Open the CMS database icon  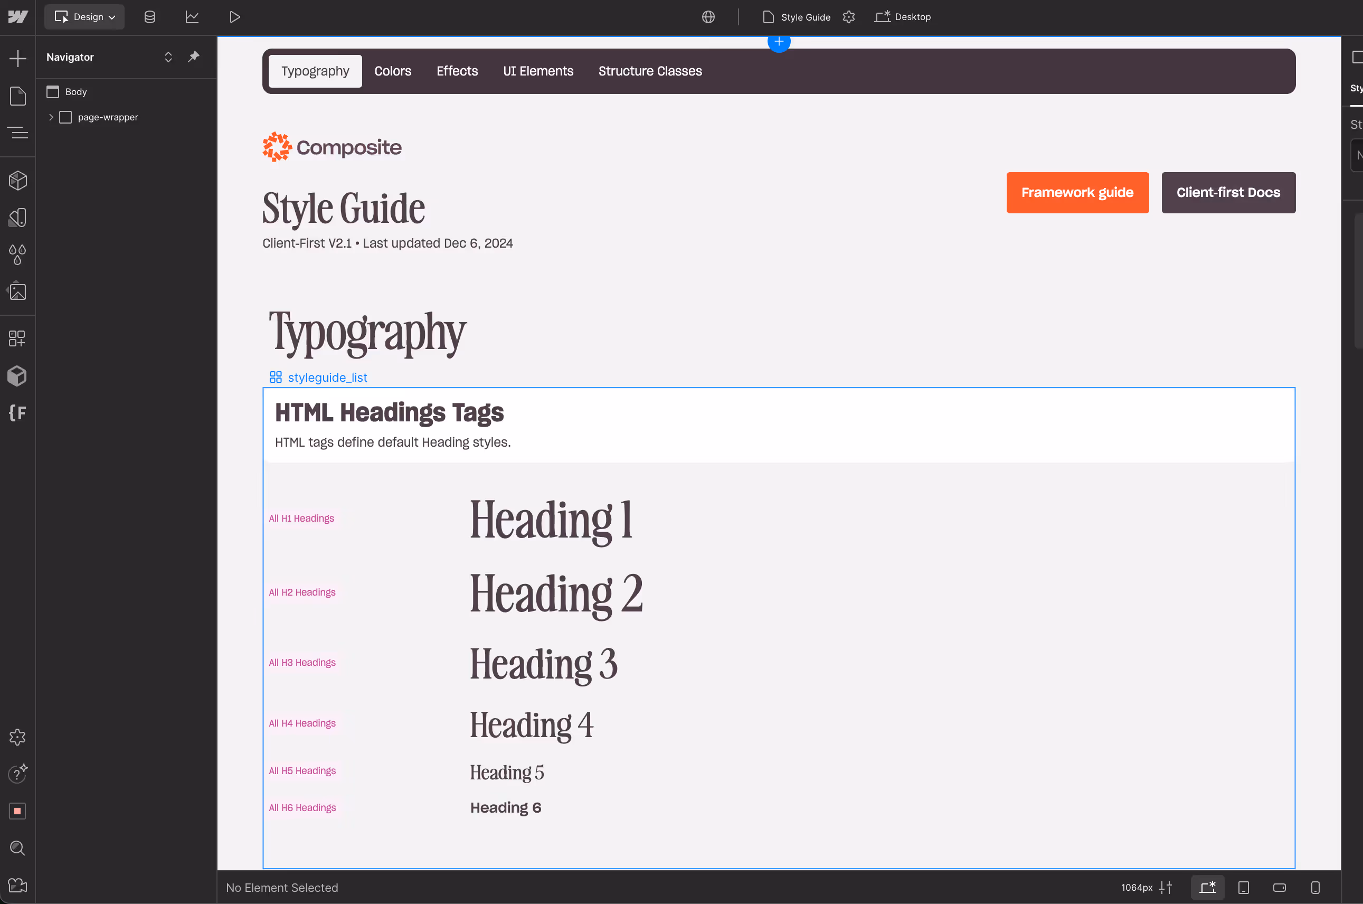(150, 17)
